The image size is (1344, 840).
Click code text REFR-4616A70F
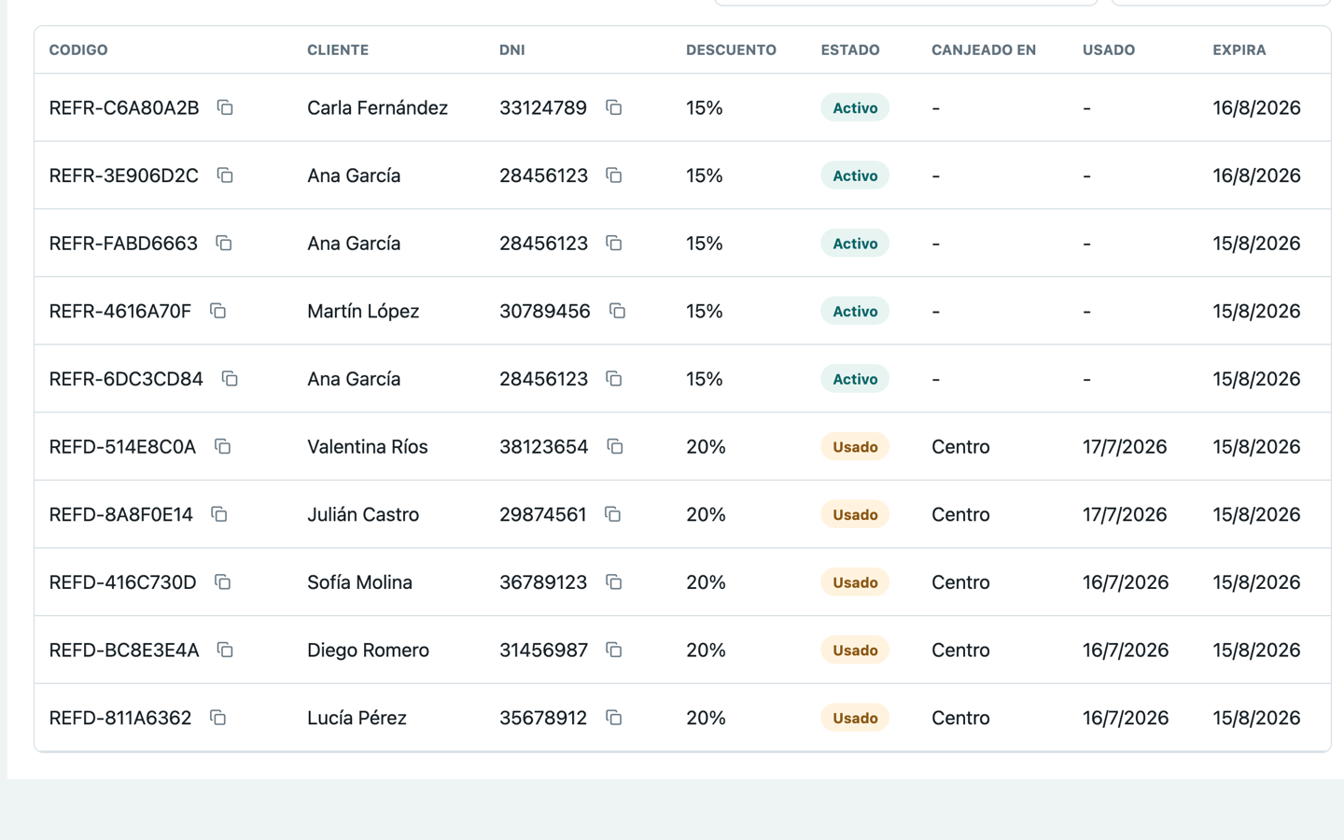pyautogui.click(x=120, y=311)
